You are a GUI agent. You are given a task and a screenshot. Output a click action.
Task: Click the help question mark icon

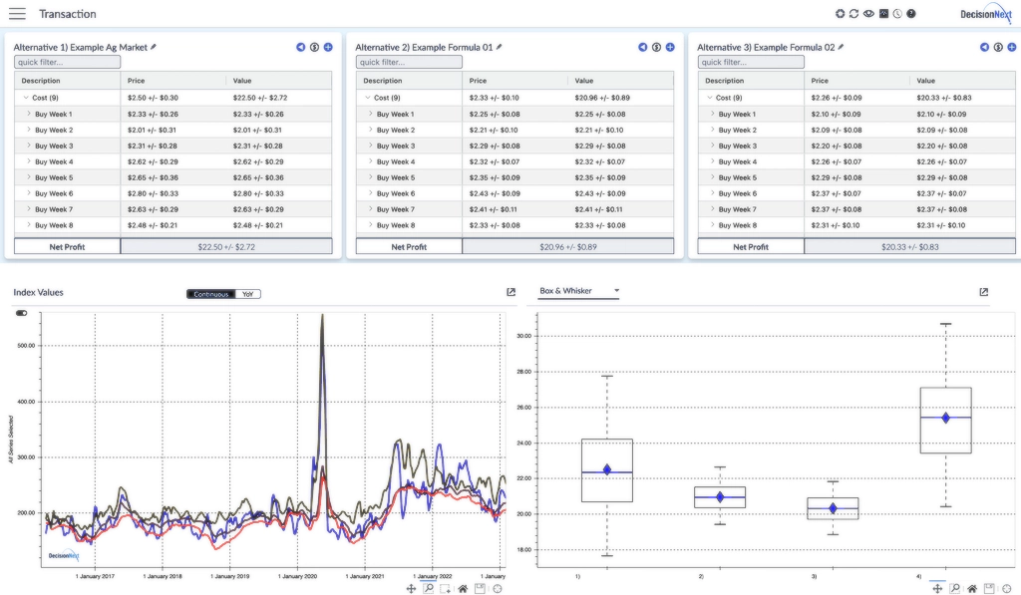pos(911,14)
